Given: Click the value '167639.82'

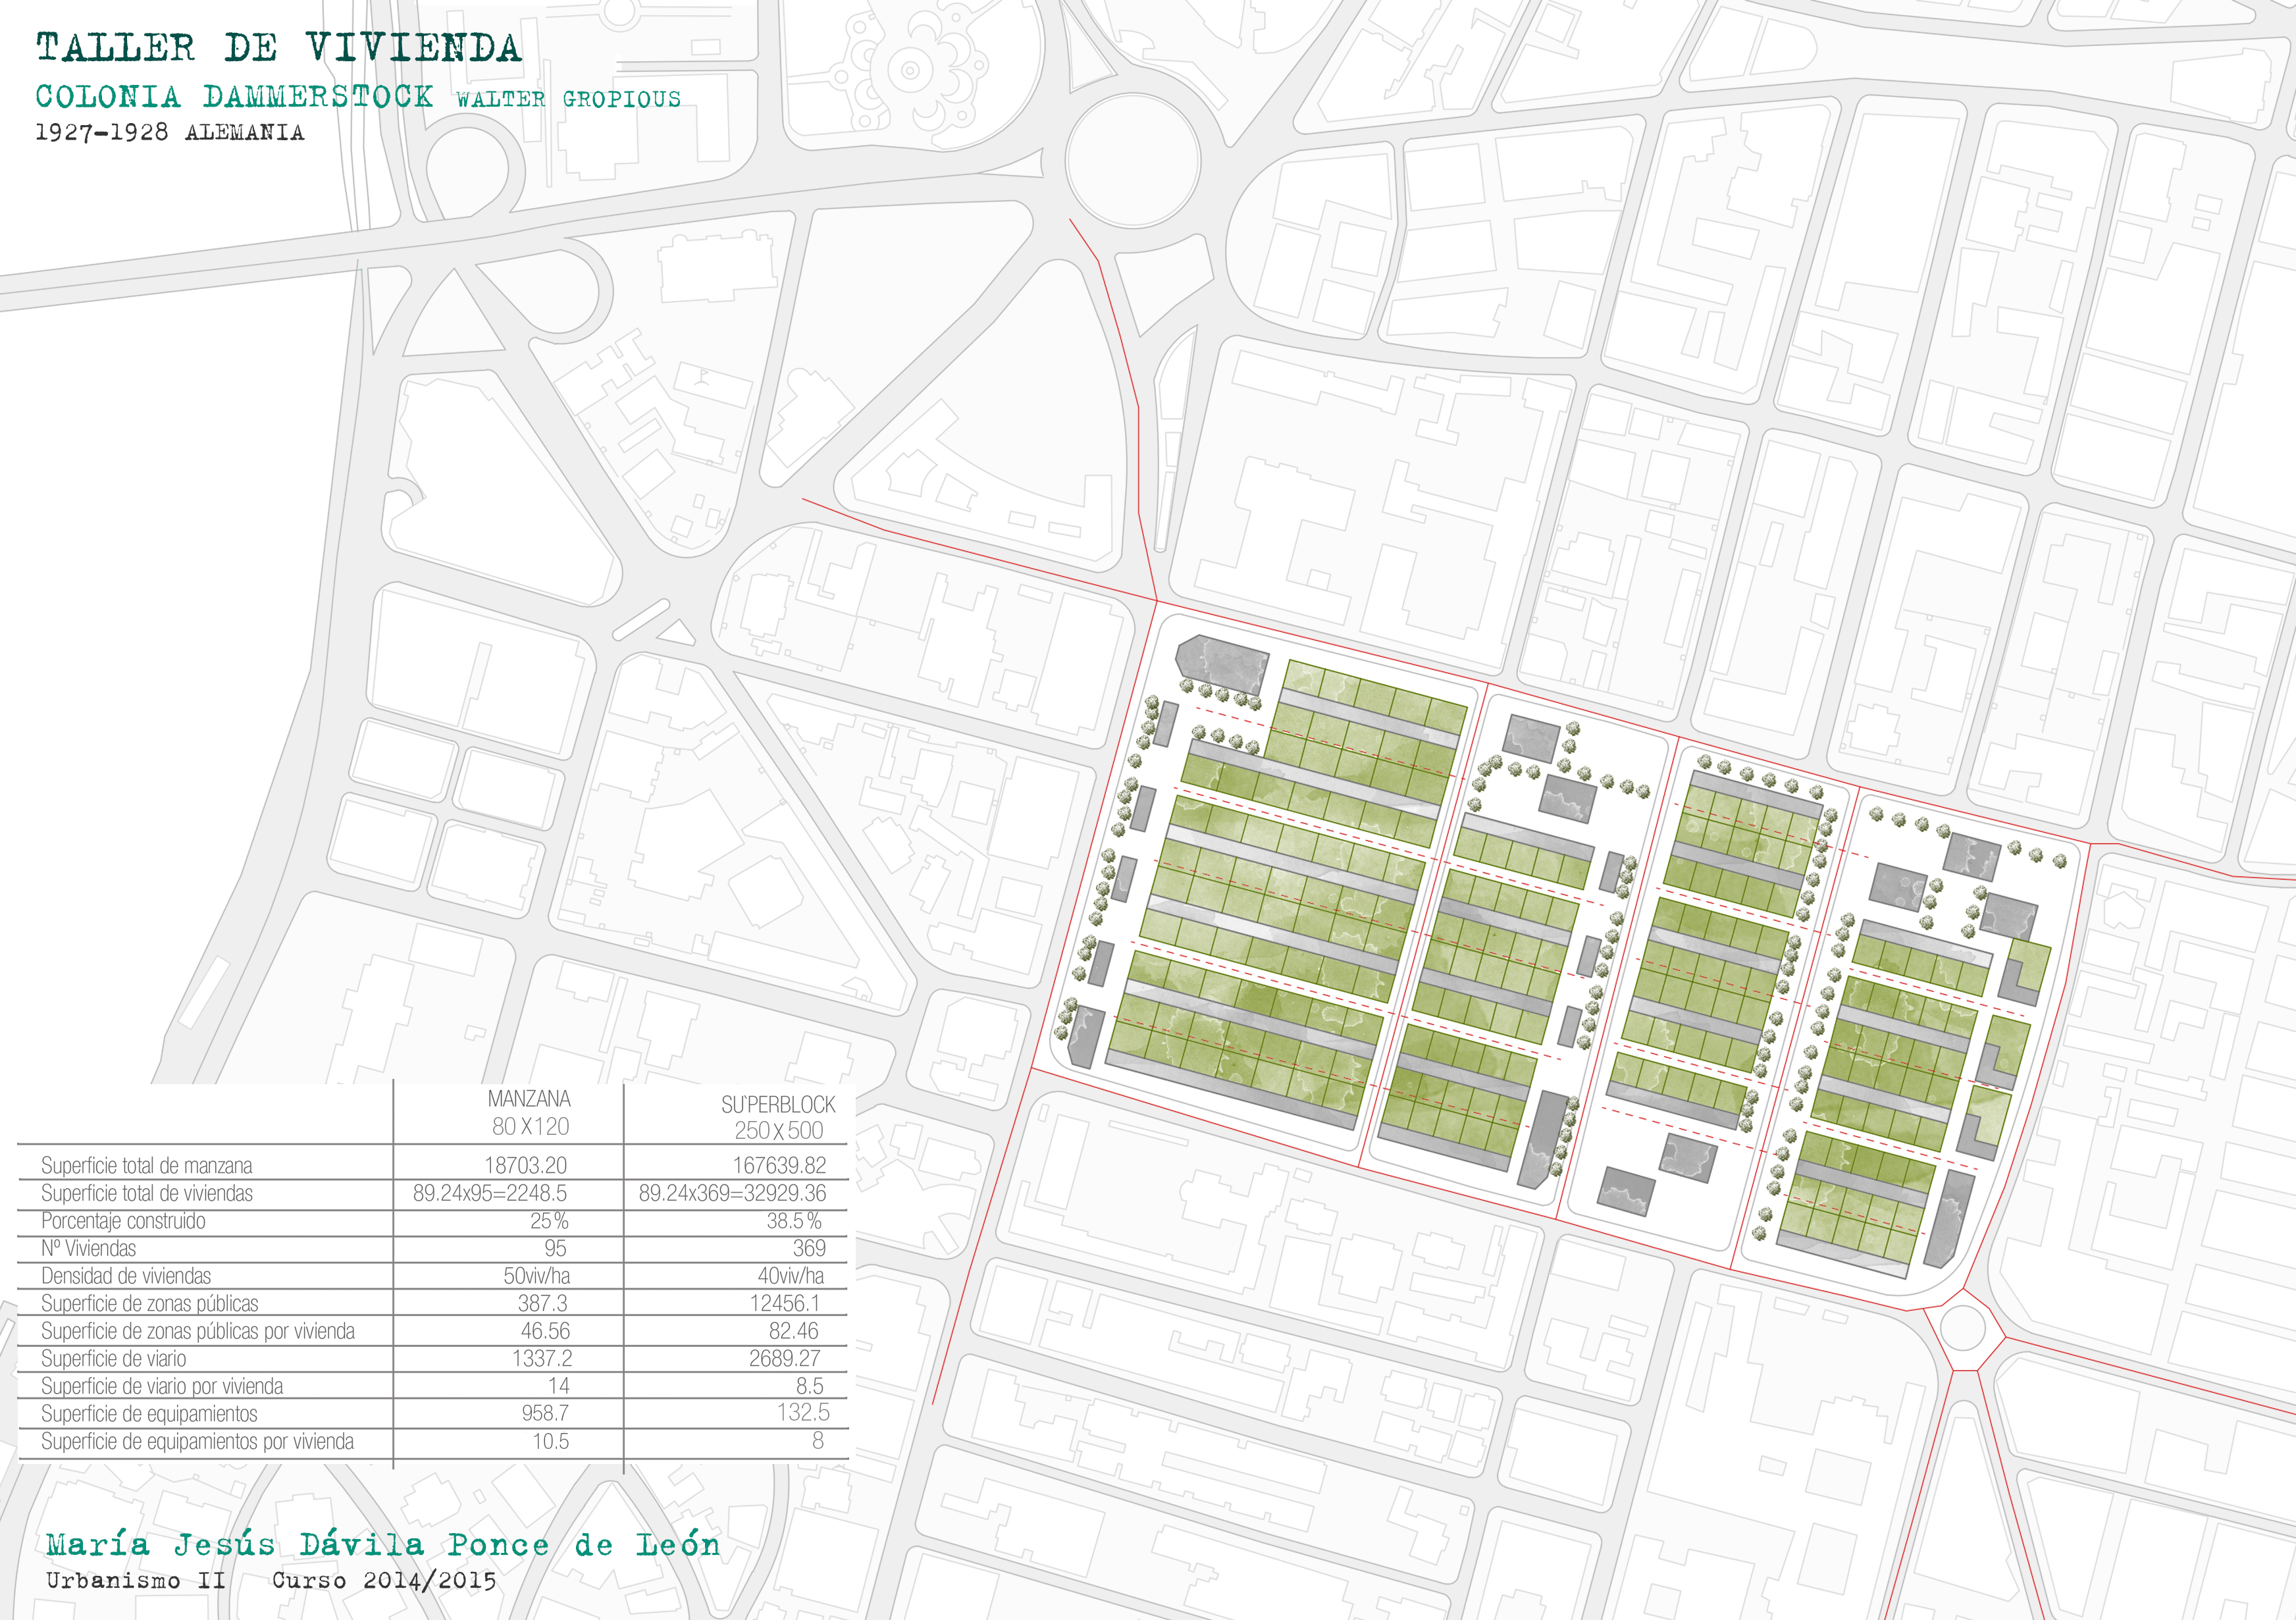Looking at the screenshot, I should [780, 1165].
